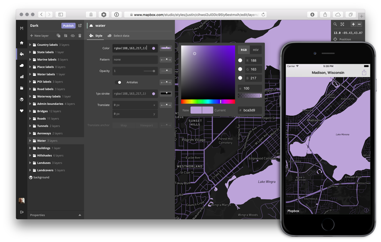Select the search magnifier on the map toolbar
Image resolution: width=381 pixels, height=242 pixels.
[x=335, y=24]
